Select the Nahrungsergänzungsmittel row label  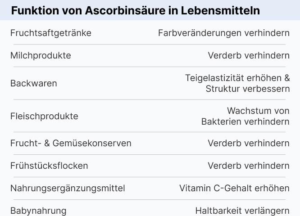click(x=68, y=188)
